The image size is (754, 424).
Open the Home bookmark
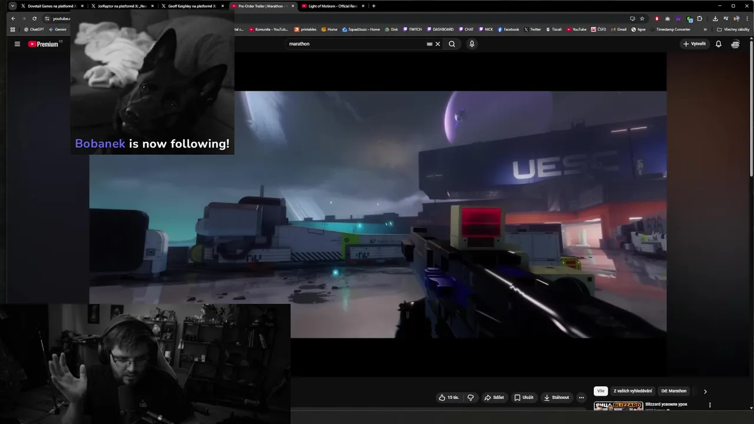[x=329, y=29]
